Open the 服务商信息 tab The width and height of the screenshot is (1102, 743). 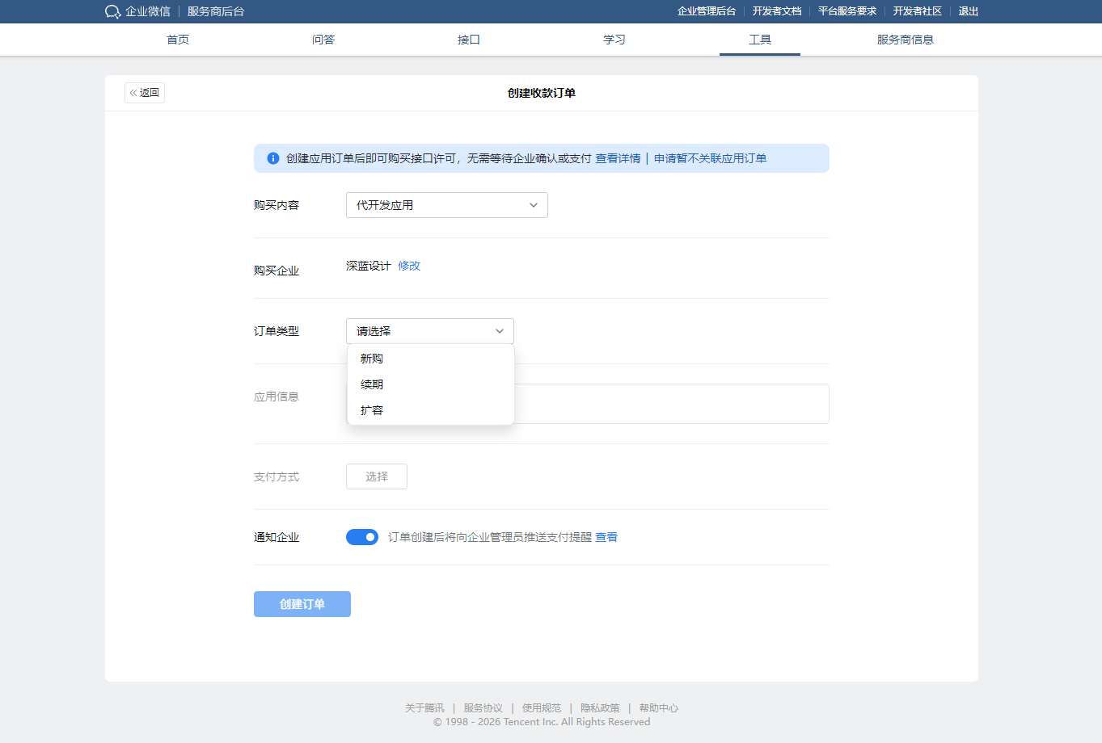(x=906, y=40)
